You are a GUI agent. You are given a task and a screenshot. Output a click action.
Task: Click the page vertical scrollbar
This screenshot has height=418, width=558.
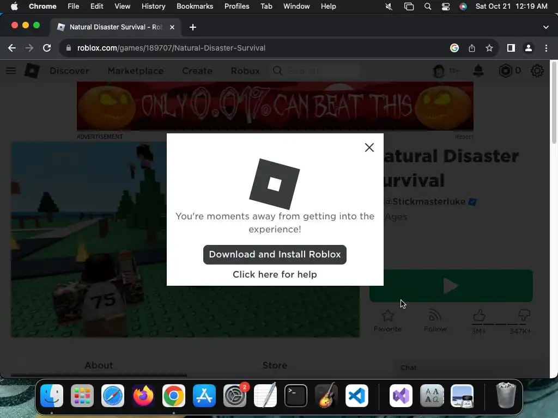554,104
